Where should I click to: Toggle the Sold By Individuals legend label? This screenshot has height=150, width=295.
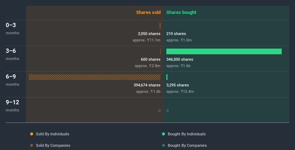point(52,134)
